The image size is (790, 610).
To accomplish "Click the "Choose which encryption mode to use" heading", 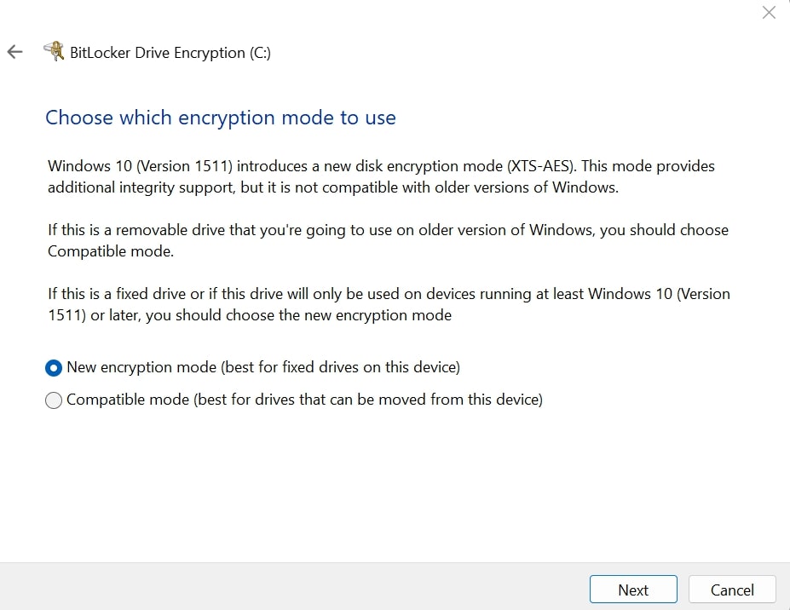I will pos(221,118).
